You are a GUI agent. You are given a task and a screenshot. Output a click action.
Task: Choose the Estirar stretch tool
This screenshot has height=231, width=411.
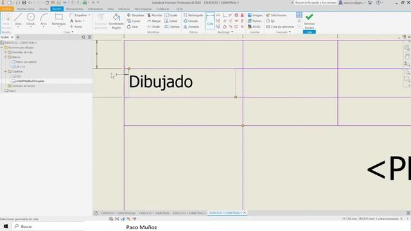click(x=171, y=21)
